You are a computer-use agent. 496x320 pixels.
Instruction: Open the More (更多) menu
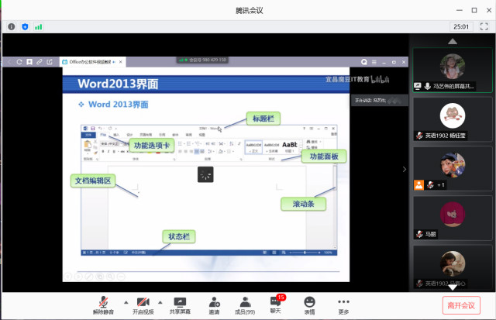[x=343, y=305]
